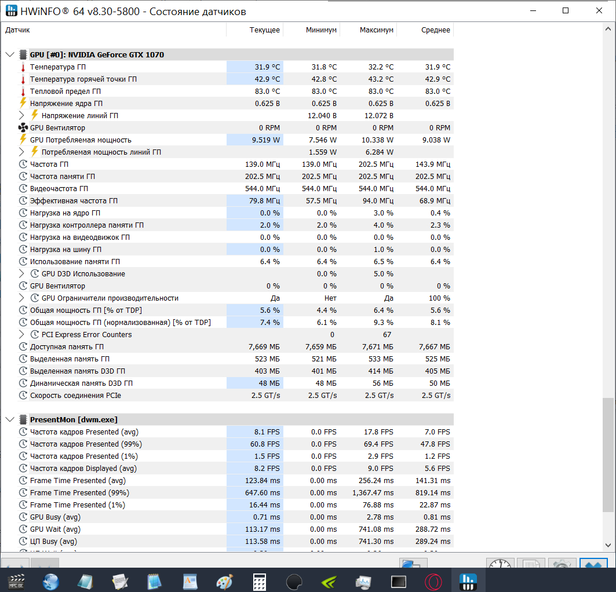This screenshot has width=616, height=592.
Task: Click the Минимум column header
Action: 312,30
